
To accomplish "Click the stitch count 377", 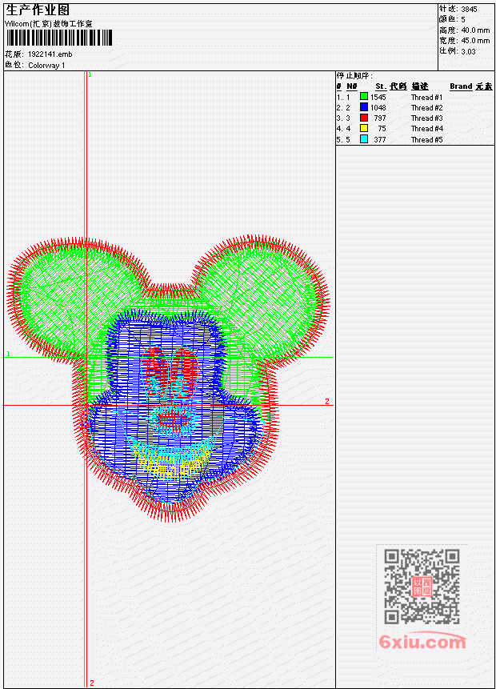I will tap(379, 140).
